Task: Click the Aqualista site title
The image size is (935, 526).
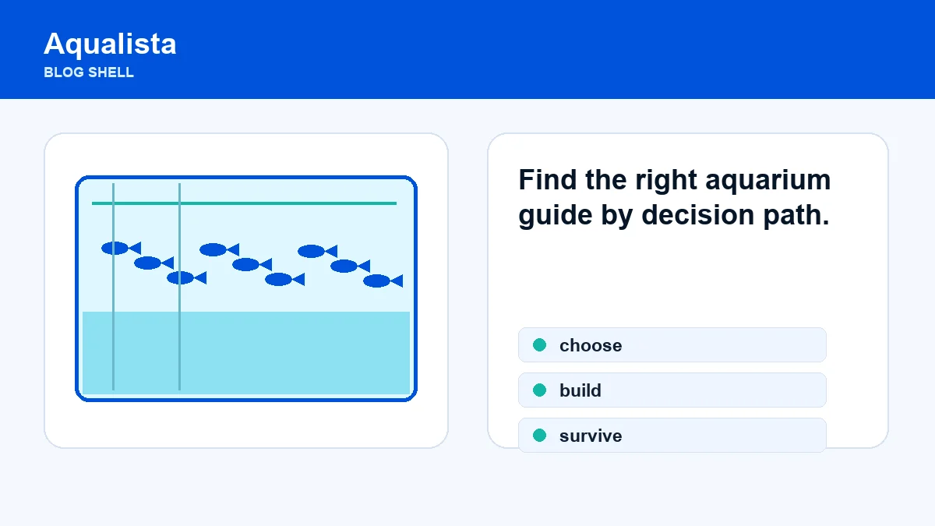Action: (x=110, y=44)
